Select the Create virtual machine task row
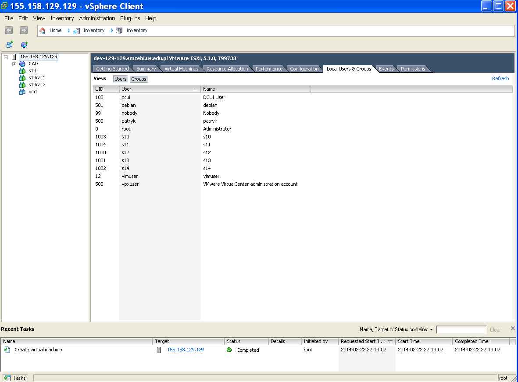518x382 pixels. (257, 350)
